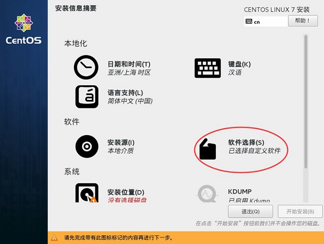The height and width of the screenshot is (244, 324).
Task: Open installation destination disk icon
Action: pyautogui.click(x=87, y=193)
